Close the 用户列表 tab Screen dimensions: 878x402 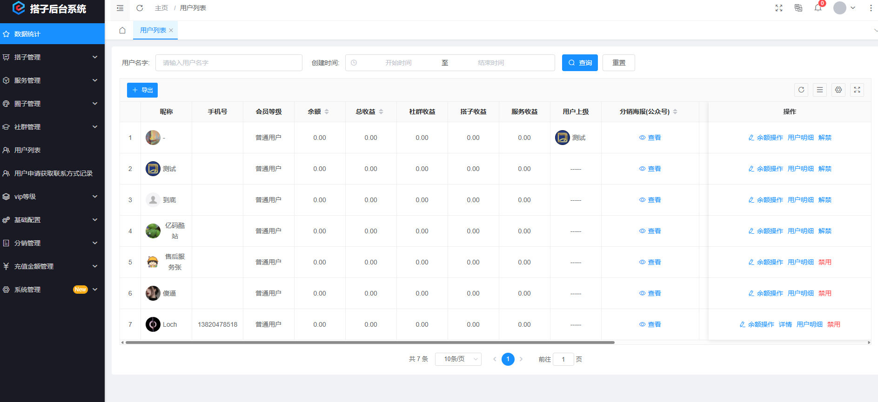(171, 31)
